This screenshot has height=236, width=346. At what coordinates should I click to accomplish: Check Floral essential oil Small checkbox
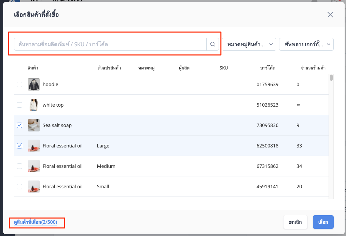tap(19, 187)
